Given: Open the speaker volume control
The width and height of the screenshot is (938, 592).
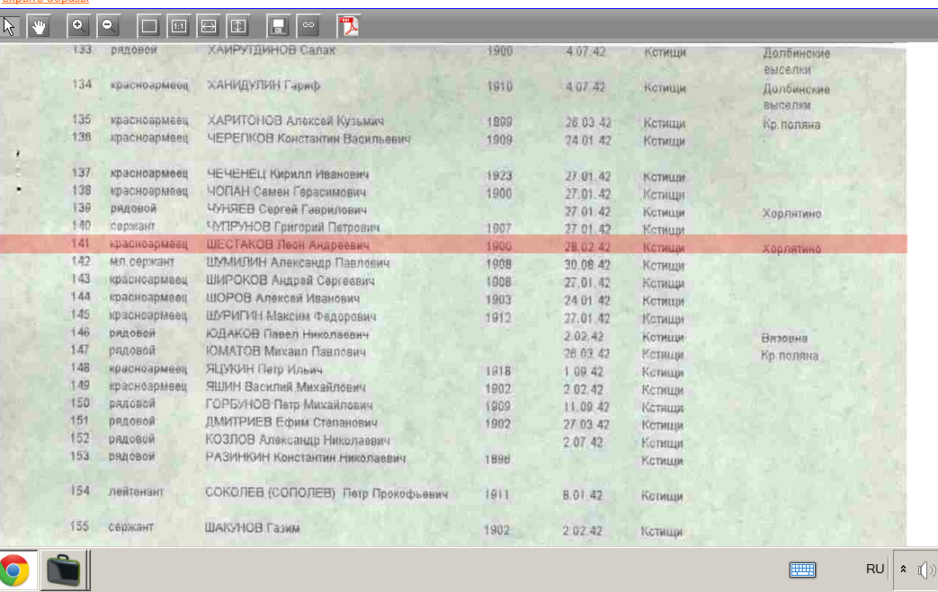Looking at the screenshot, I should click(925, 570).
